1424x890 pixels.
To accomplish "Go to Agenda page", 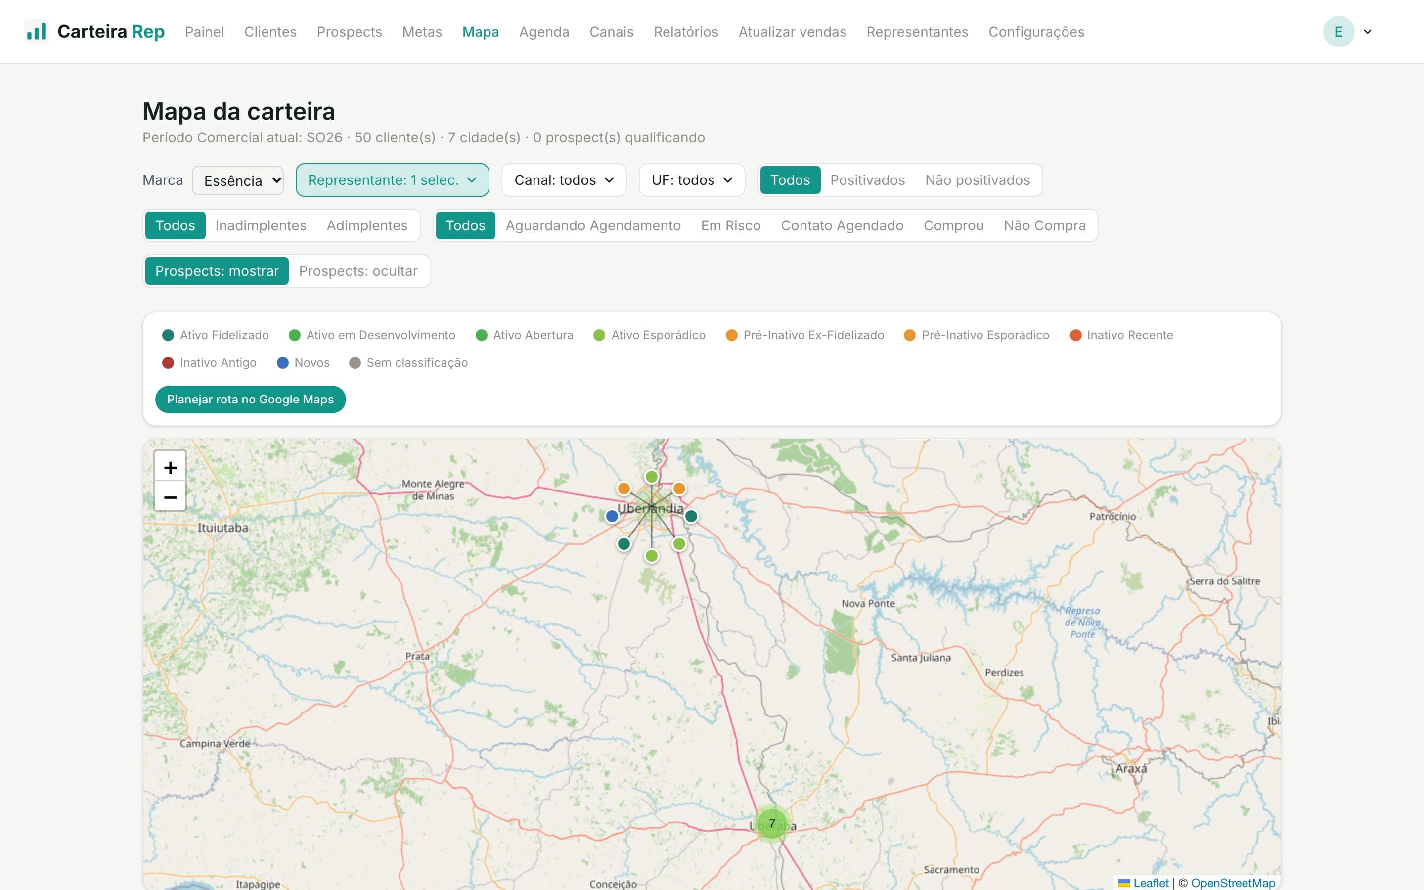I will [x=544, y=32].
